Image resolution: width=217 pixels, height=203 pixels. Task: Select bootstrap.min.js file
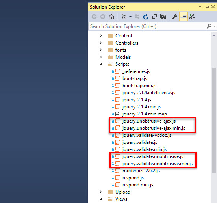[x=139, y=86]
